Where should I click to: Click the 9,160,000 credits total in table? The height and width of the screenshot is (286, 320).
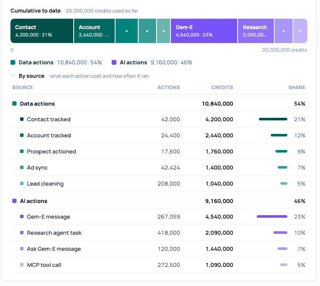click(219, 201)
